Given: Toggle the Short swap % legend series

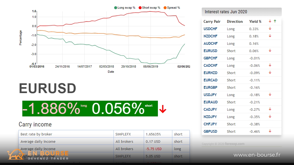Looking at the screenshot, I should coord(149,8).
